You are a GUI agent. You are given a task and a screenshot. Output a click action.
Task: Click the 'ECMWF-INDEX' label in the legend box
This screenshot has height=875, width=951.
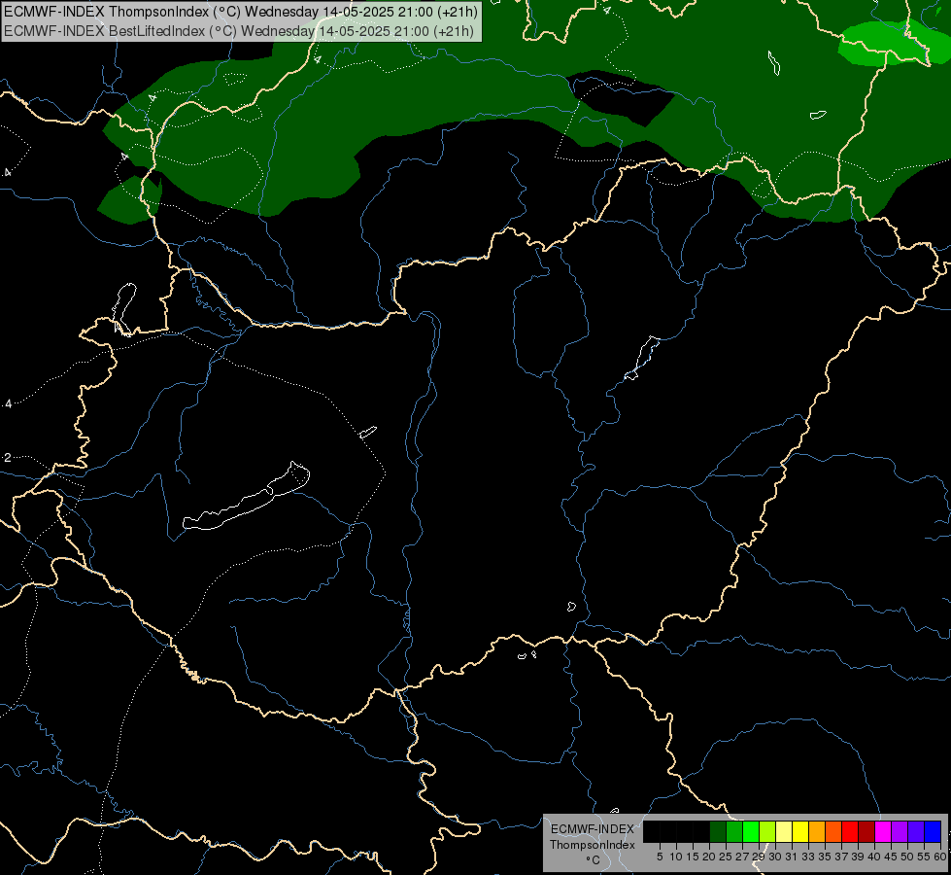tap(593, 829)
